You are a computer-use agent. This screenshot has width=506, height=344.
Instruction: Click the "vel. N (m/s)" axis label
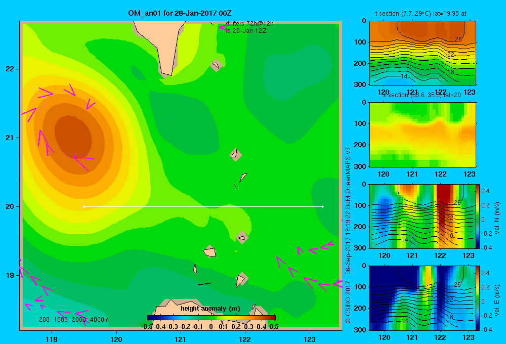497,218
